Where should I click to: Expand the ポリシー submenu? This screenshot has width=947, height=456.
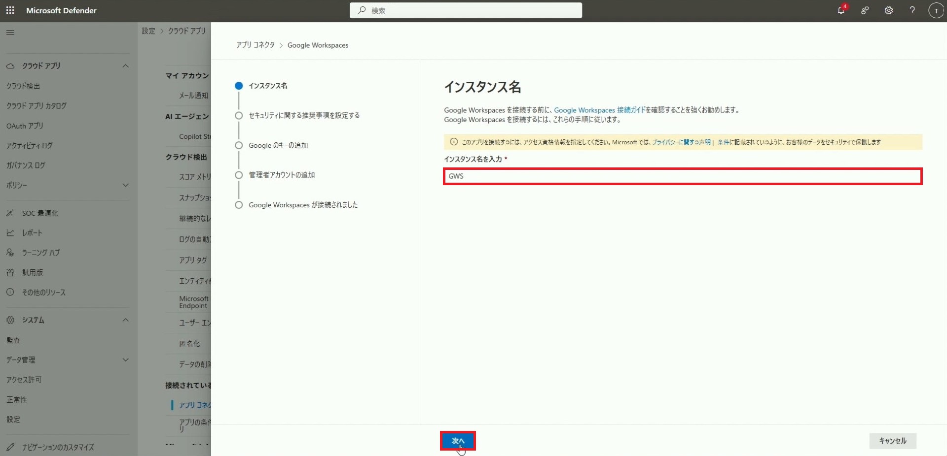pyautogui.click(x=126, y=185)
